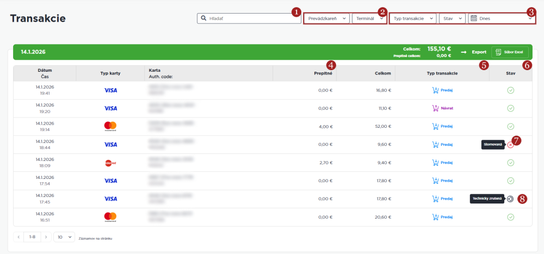
Task: Click the 155,10 € total in green bar
Action: [x=439, y=49]
